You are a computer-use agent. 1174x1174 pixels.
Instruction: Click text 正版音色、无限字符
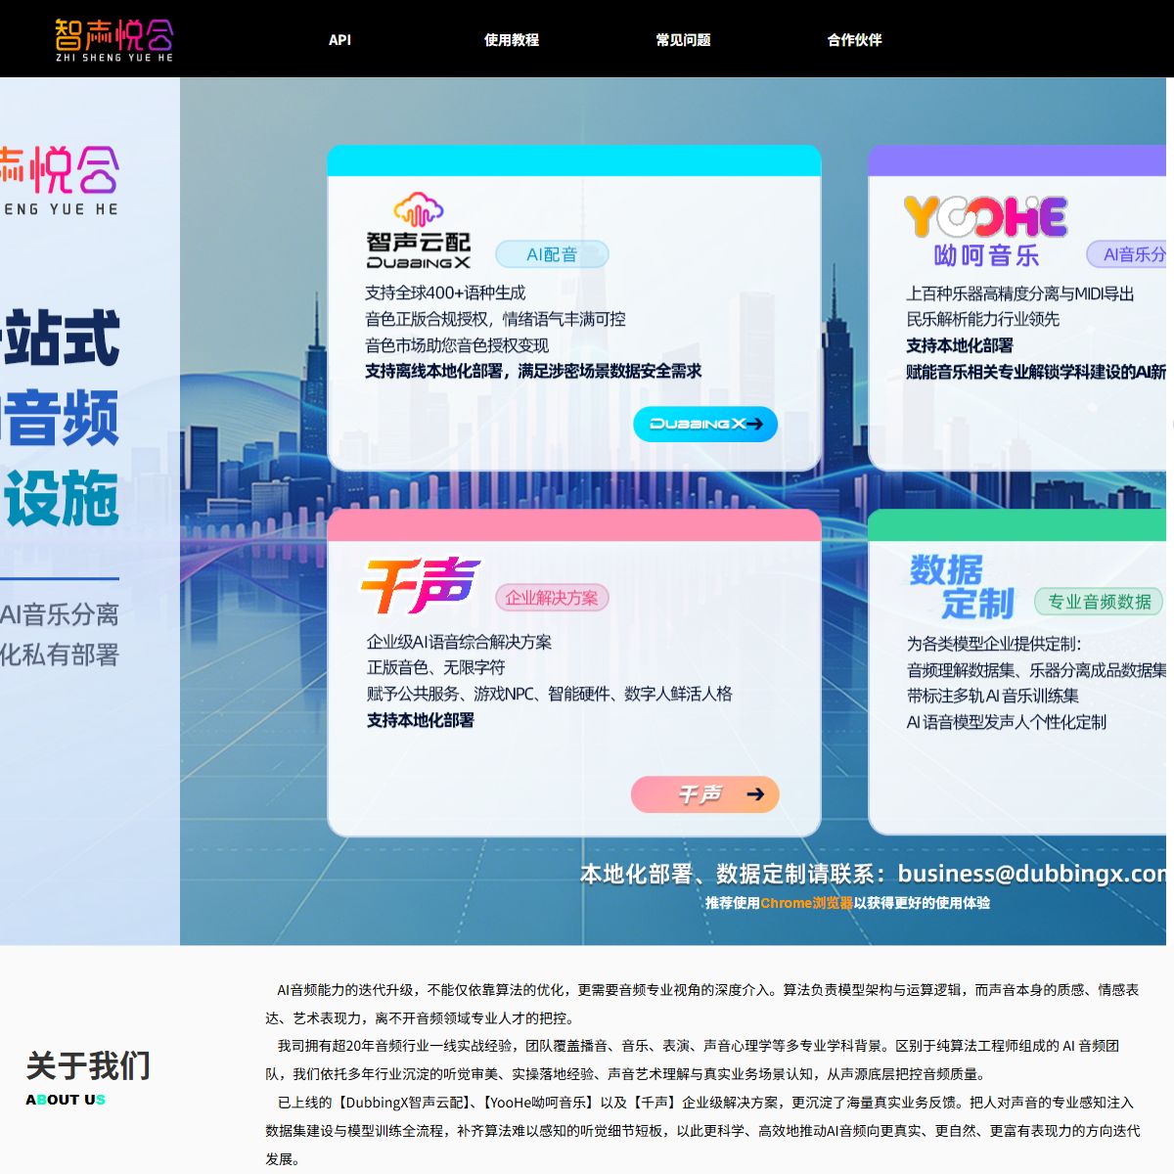point(435,667)
